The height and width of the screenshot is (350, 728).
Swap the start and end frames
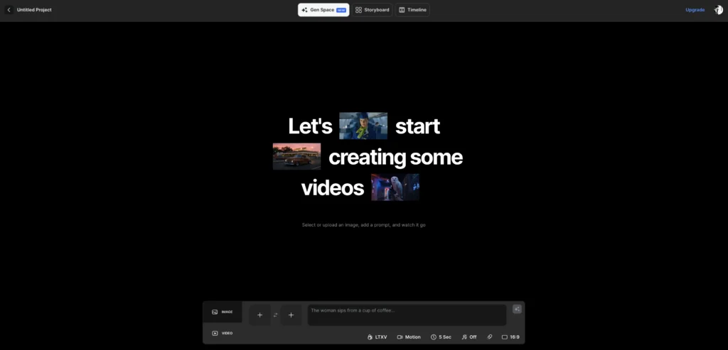pos(275,315)
